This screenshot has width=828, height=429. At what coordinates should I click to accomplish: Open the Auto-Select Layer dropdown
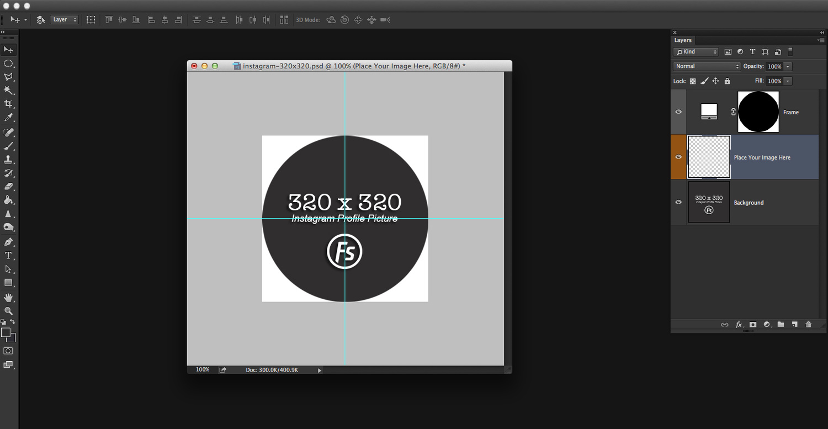(65, 20)
